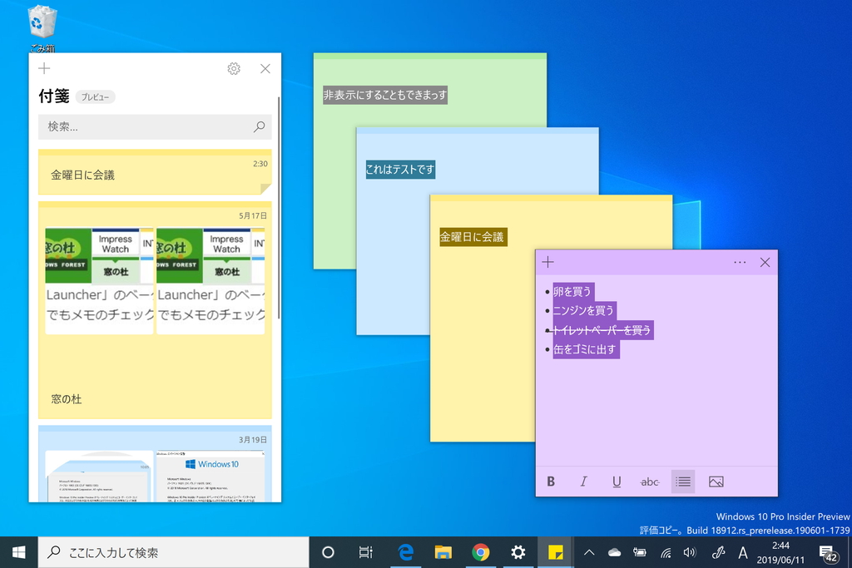Open the Windows 10 note dated 3月19日
Image resolution: width=852 pixels, height=568 pixels.
tap(154, 466)
